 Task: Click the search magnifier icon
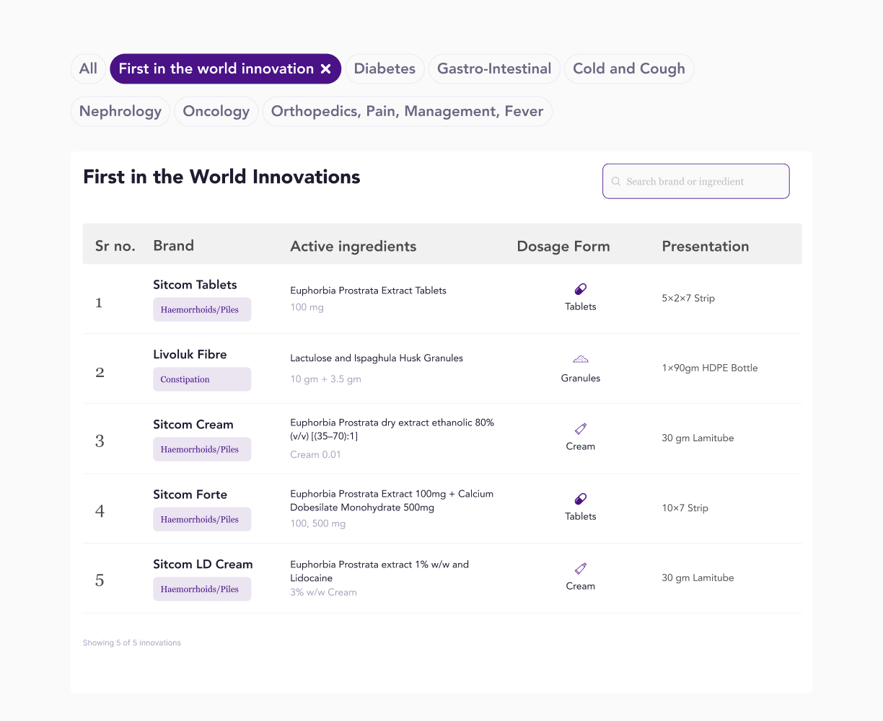point(616,182)
